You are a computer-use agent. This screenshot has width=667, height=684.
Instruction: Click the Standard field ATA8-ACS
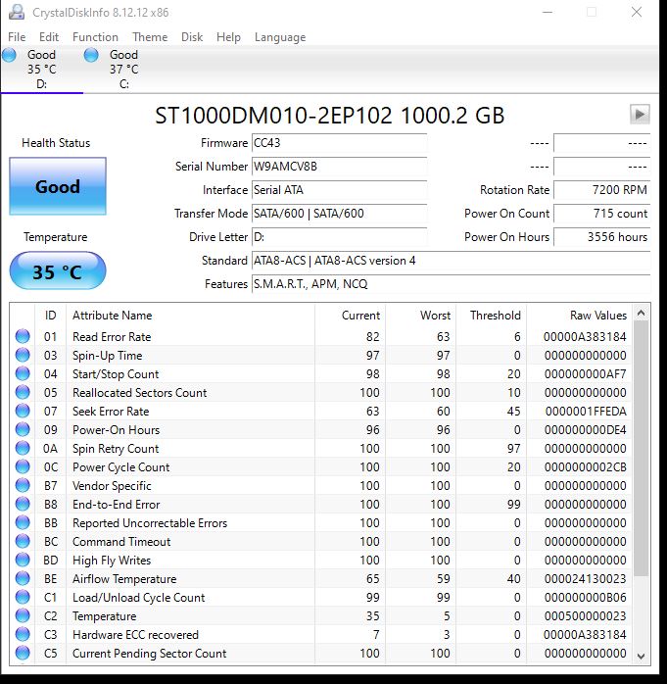451,261
